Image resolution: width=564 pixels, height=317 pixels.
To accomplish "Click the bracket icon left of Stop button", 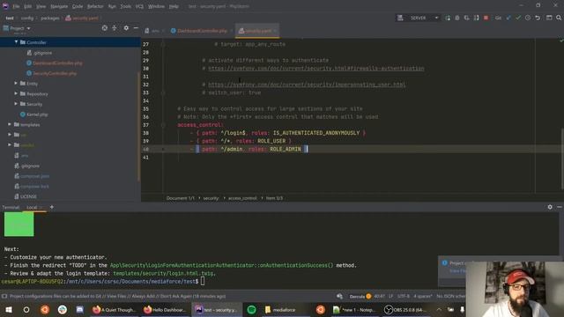I will click(x=476, y=18).
